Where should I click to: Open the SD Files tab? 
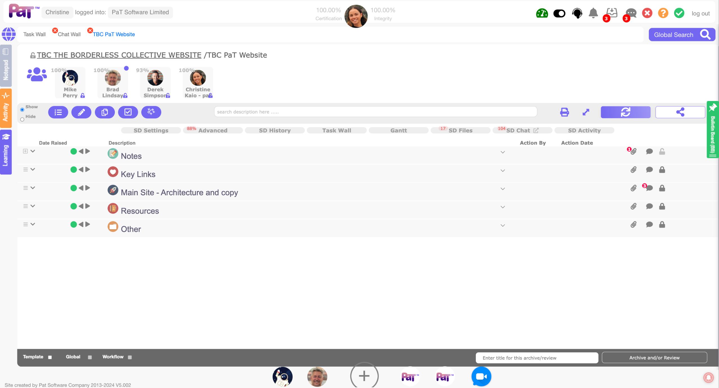[x=460, y=130]
